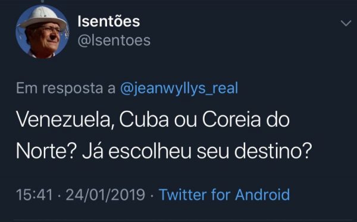This screenshot has width=357, height=222.
Task: Open the Twitter for Android source link
Action: click(x=224, y=195)
